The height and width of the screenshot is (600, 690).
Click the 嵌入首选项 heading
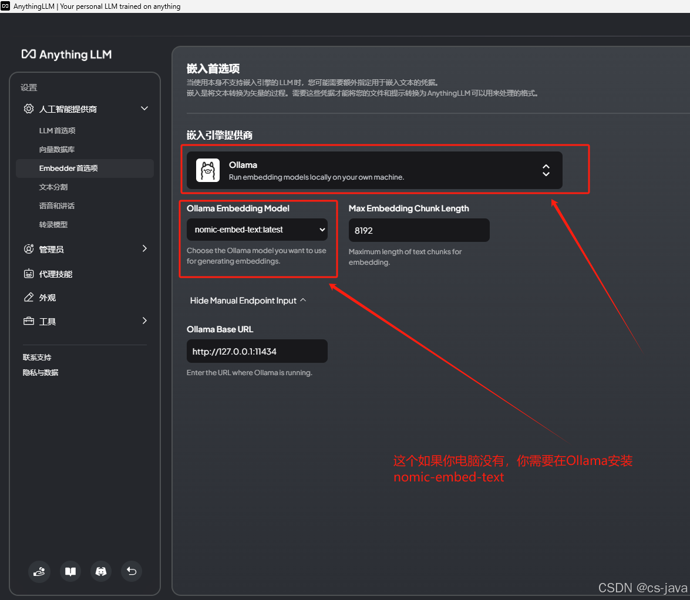(x=213, y=69)
